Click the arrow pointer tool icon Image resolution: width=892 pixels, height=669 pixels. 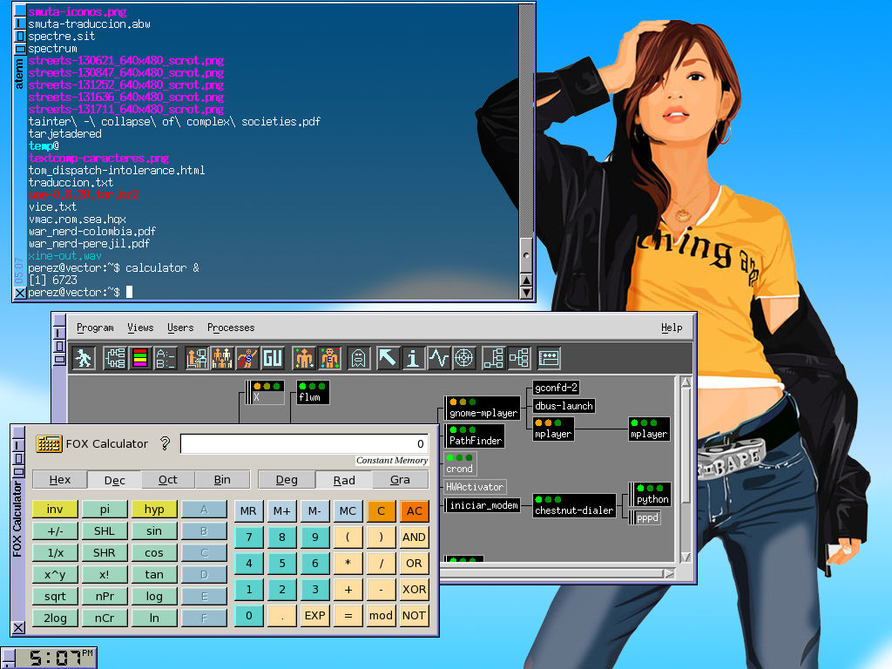click(x=387, y=358)
